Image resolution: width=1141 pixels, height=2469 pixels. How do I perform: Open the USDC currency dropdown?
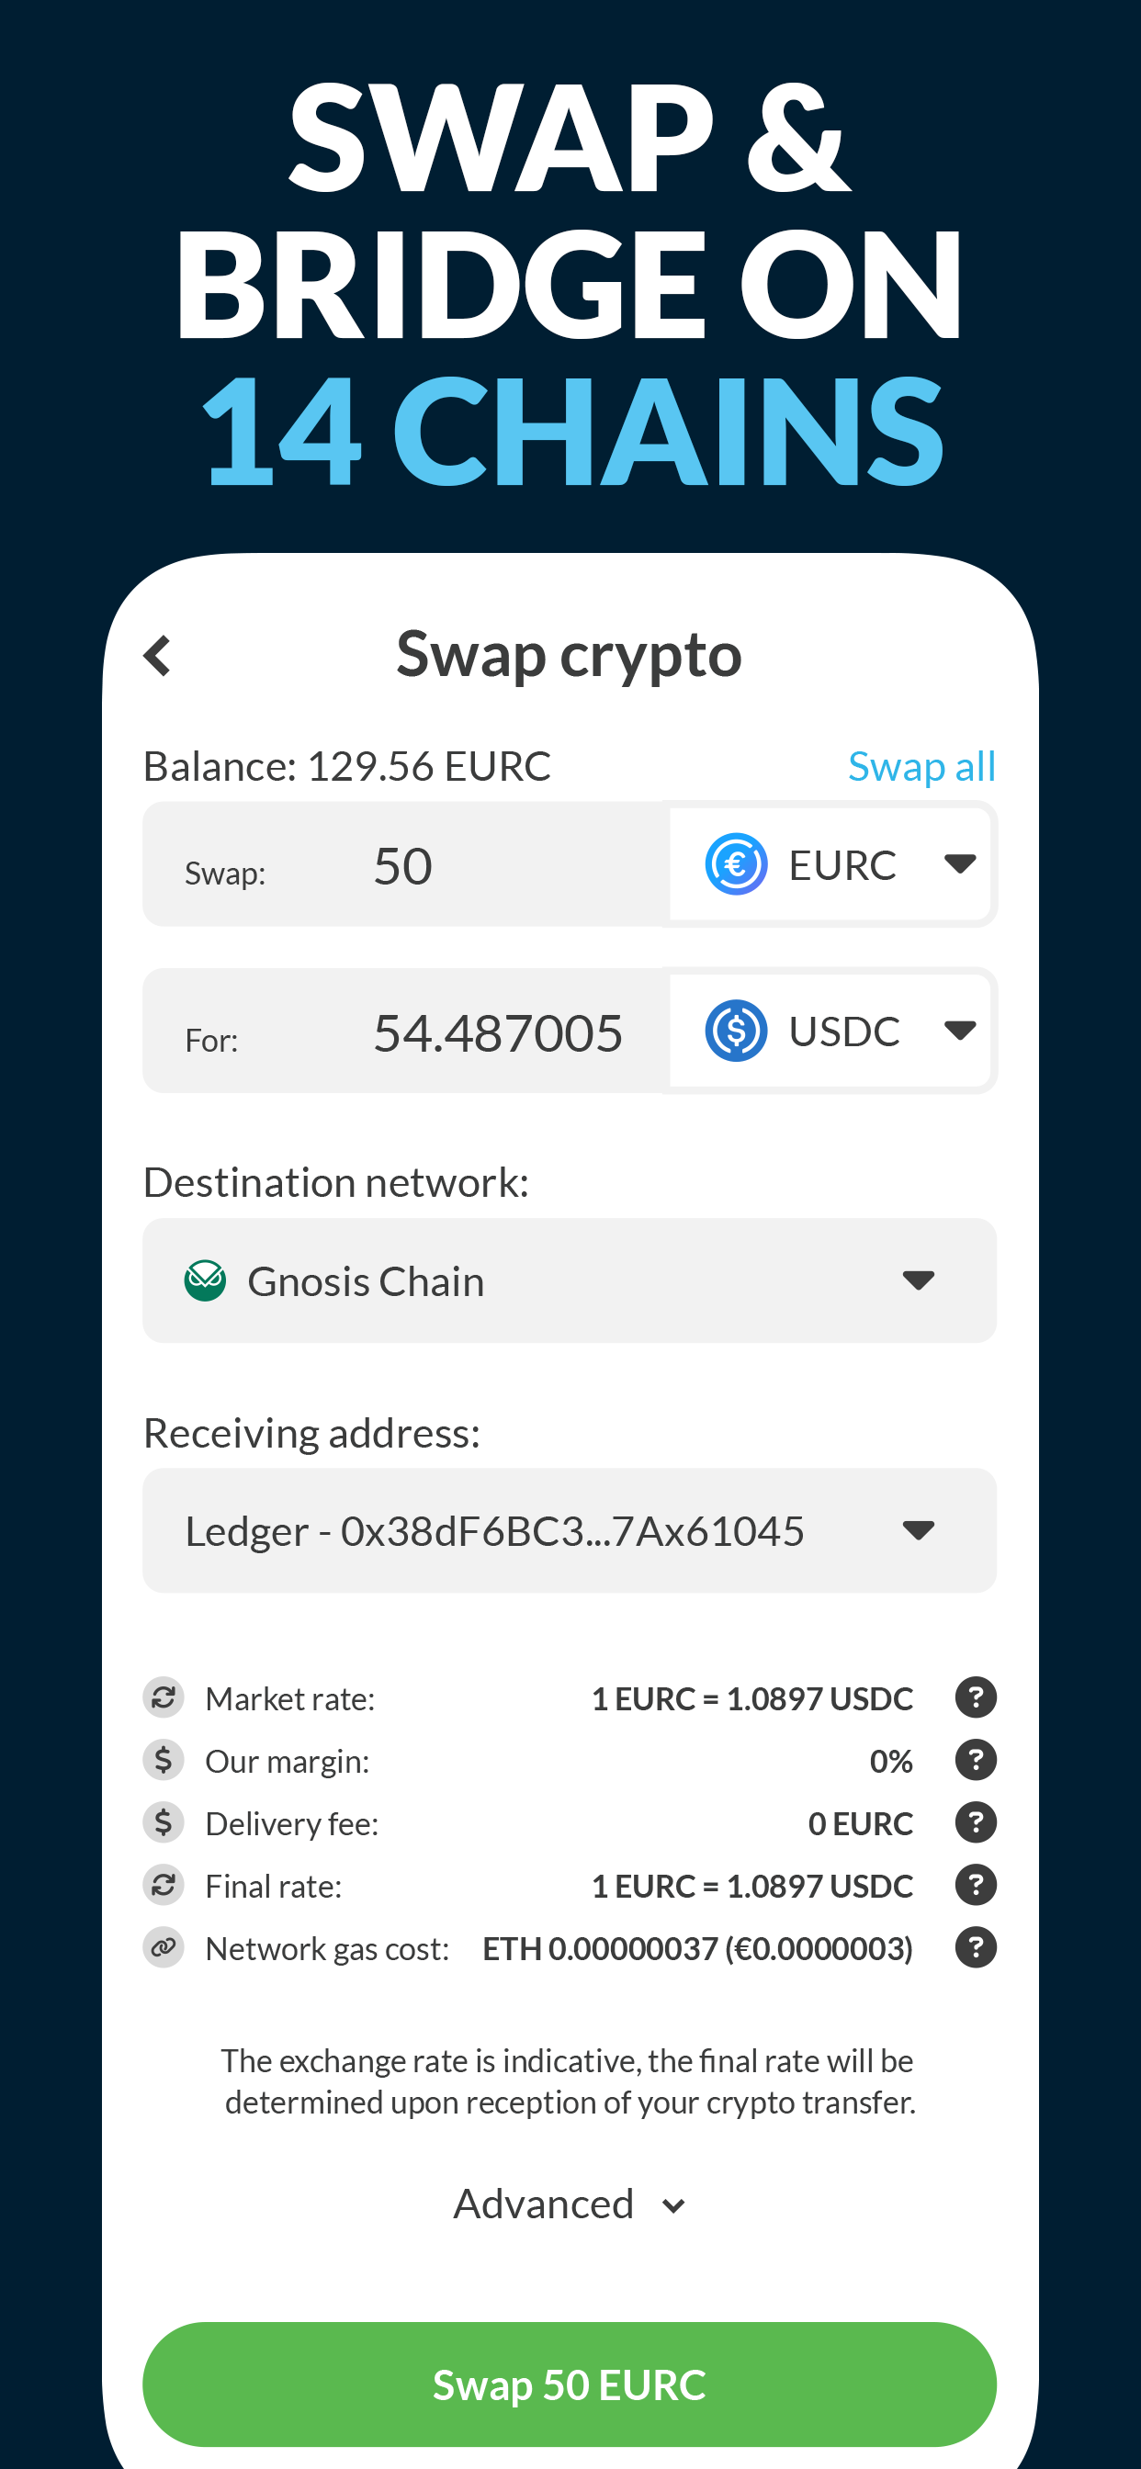(x=830, y=1031)
